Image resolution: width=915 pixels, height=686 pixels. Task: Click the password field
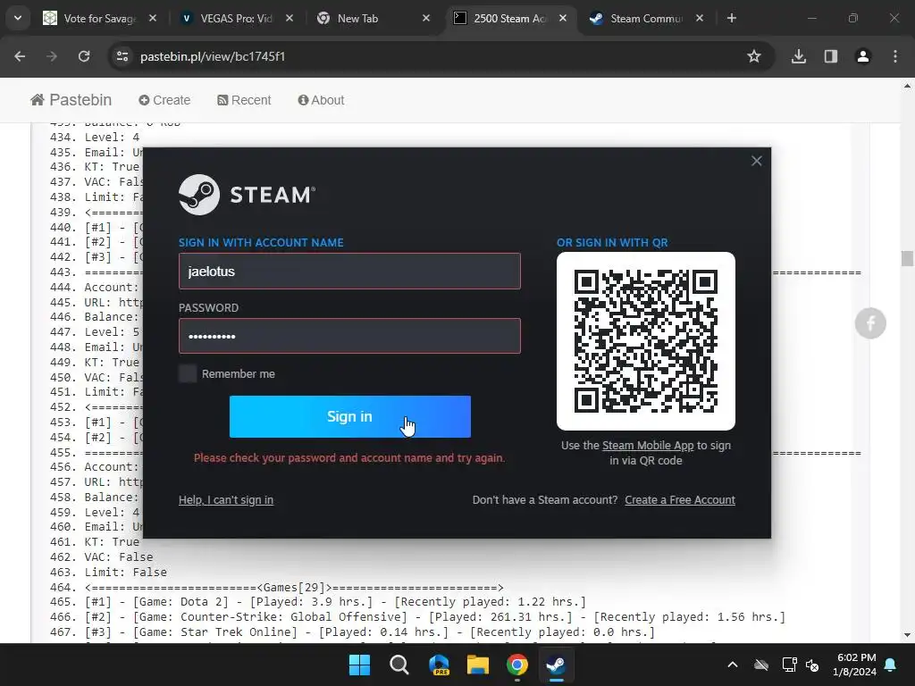[x=349, y=336]
